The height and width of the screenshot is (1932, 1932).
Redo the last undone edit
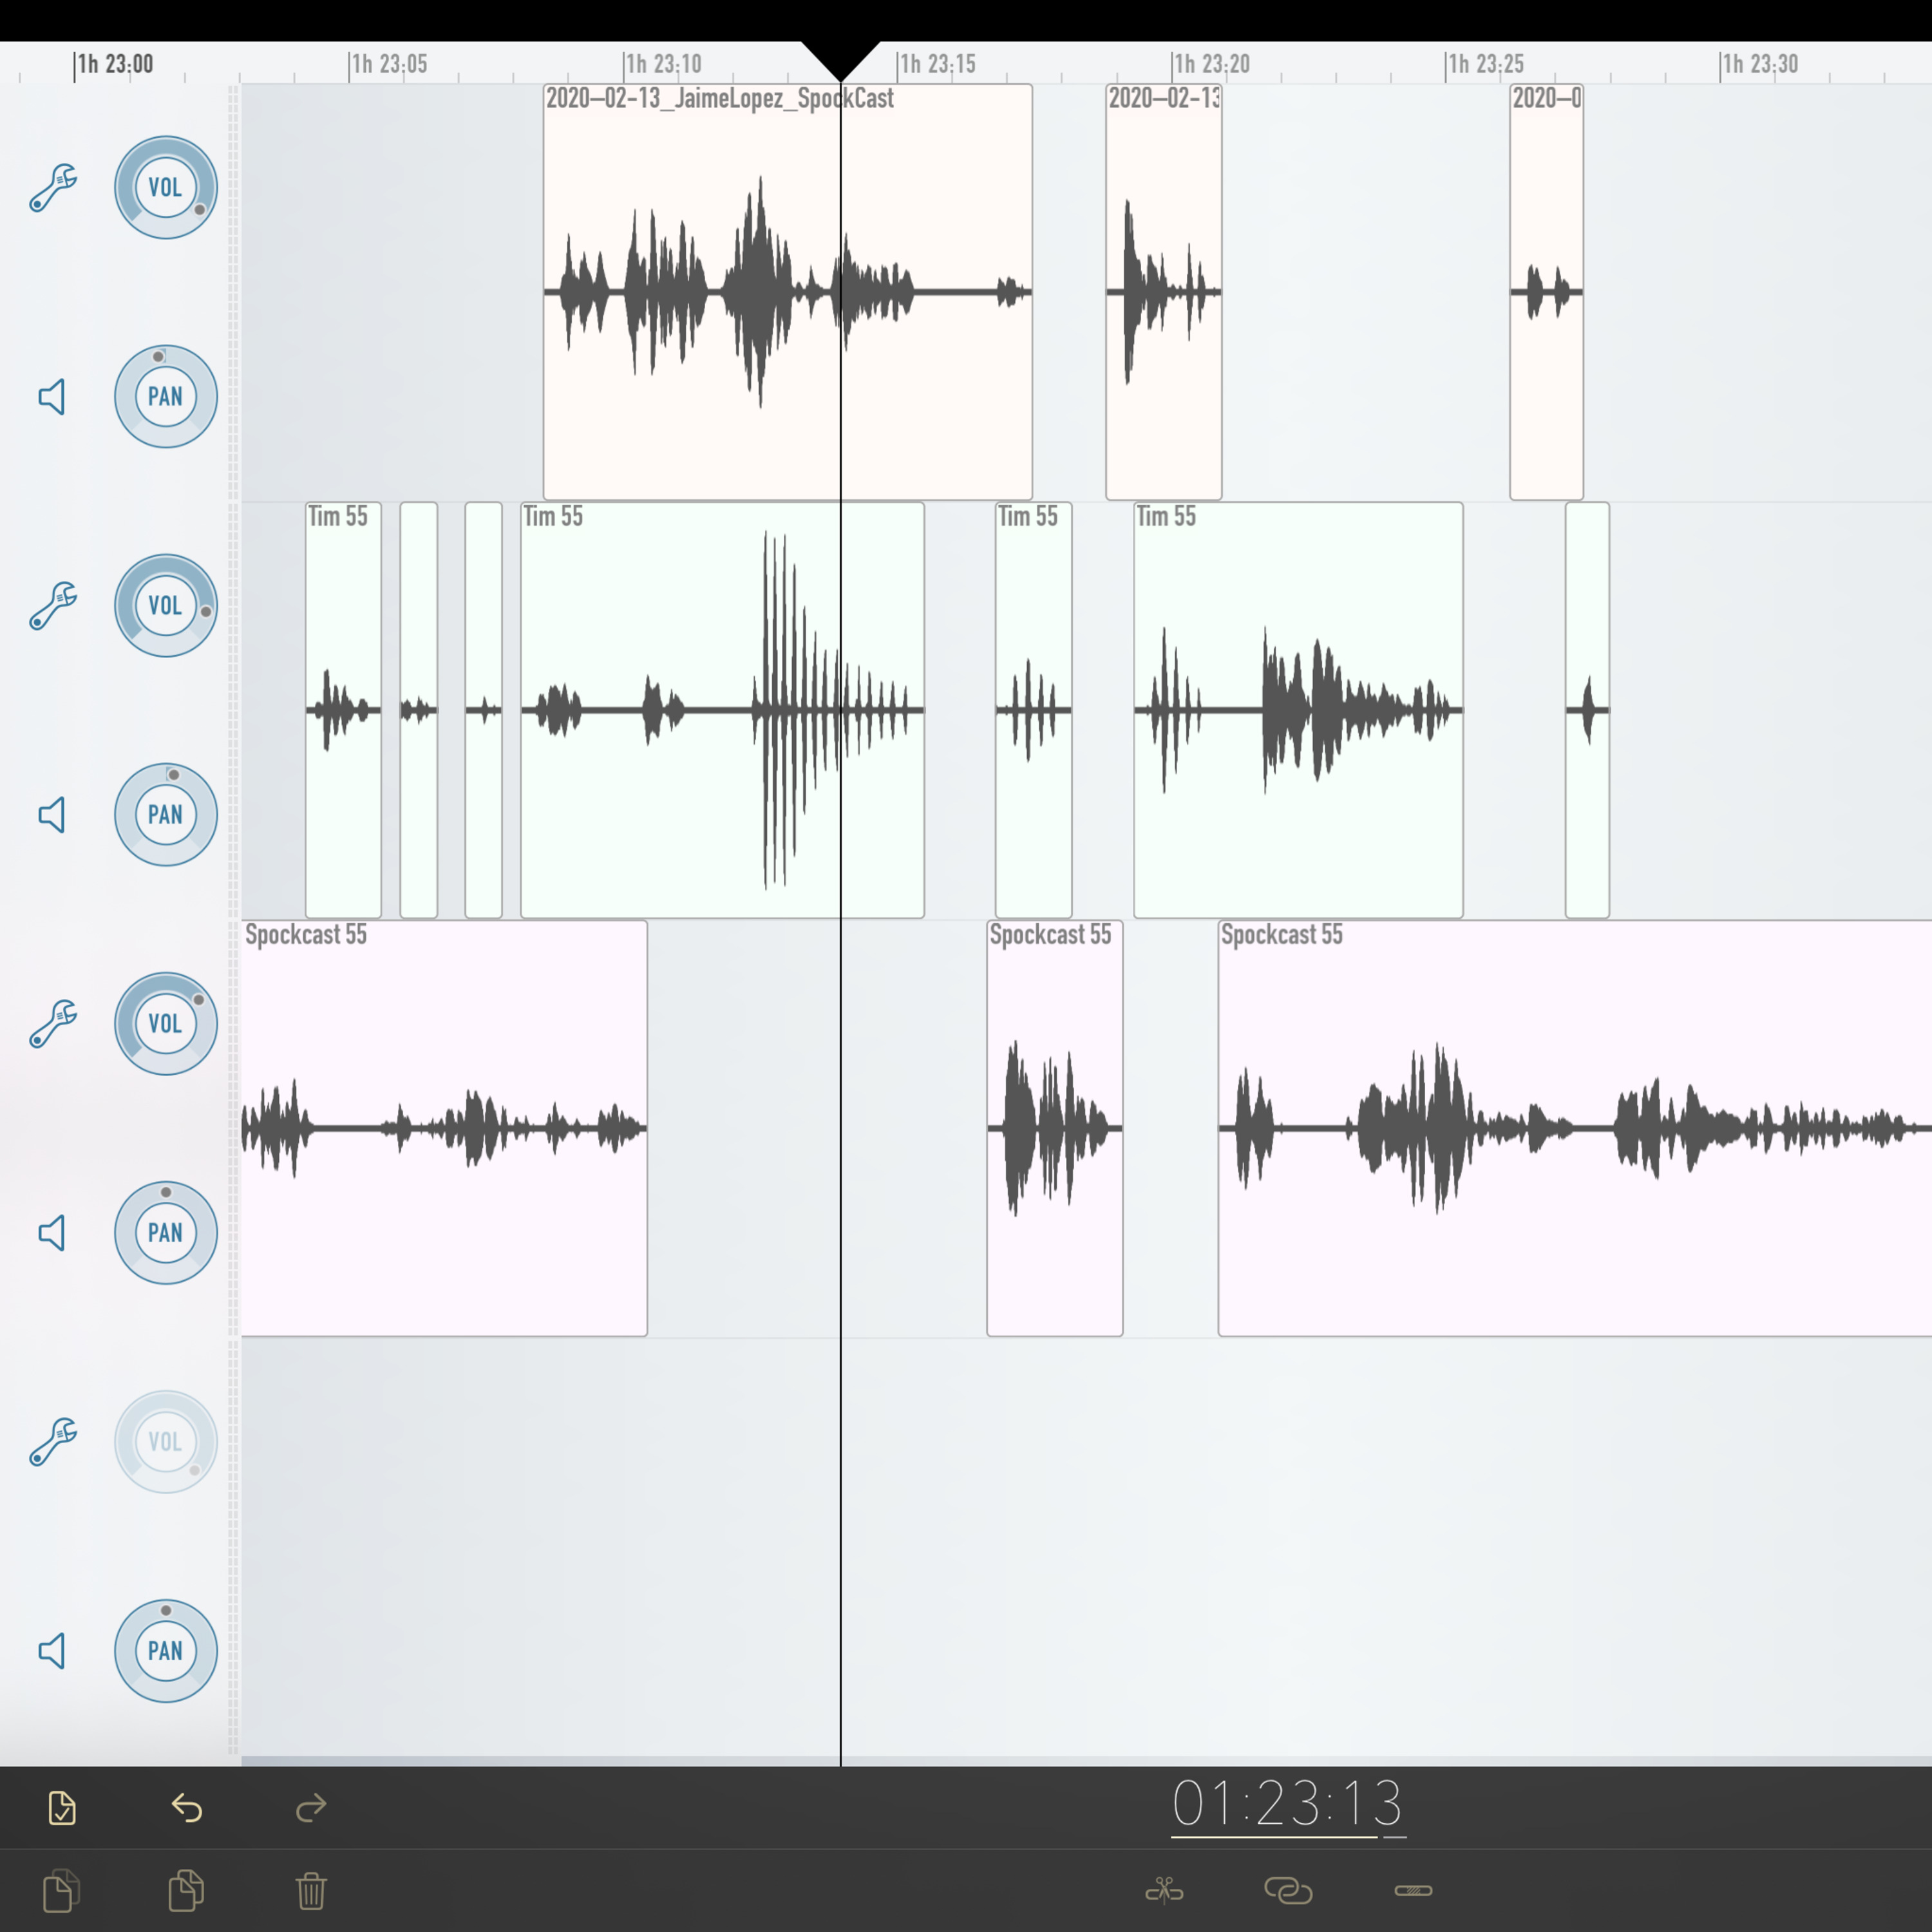point(311,1808)
